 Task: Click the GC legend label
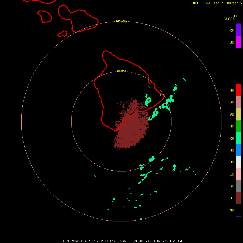232,186
